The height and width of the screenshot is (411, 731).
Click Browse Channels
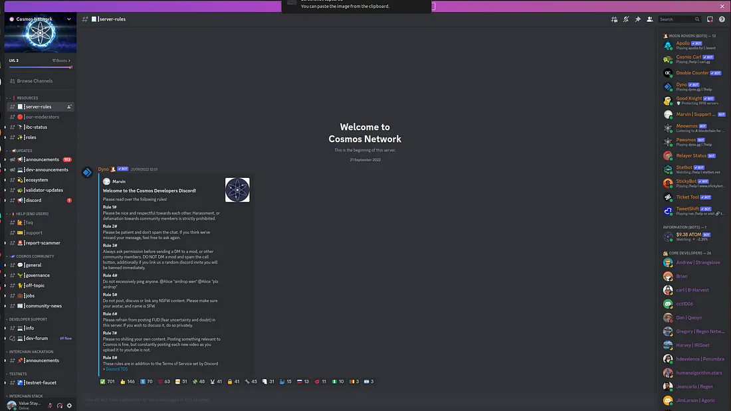[35, 81]
